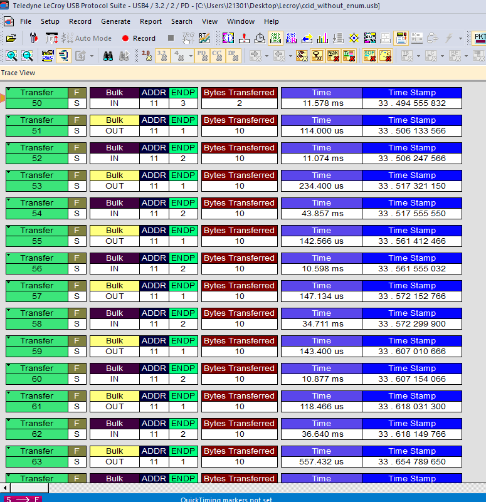Click Transfer 54 Time Stamp header
The width and height of the screenshot is (486, 502).
[412, 202]
